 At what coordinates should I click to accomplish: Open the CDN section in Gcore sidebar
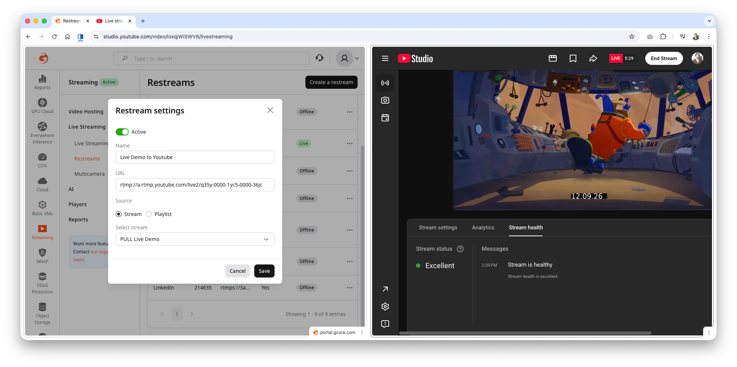click(x=42, y=160)
